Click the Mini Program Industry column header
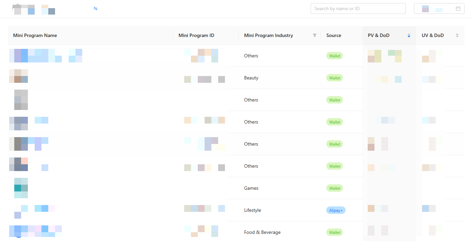 tap(268, 35)
